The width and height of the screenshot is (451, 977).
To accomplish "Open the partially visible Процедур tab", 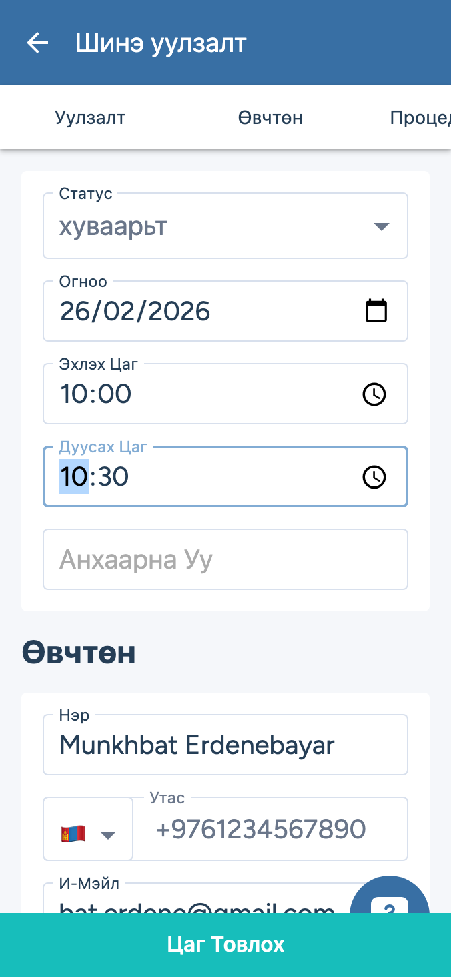I will (420, 118).
